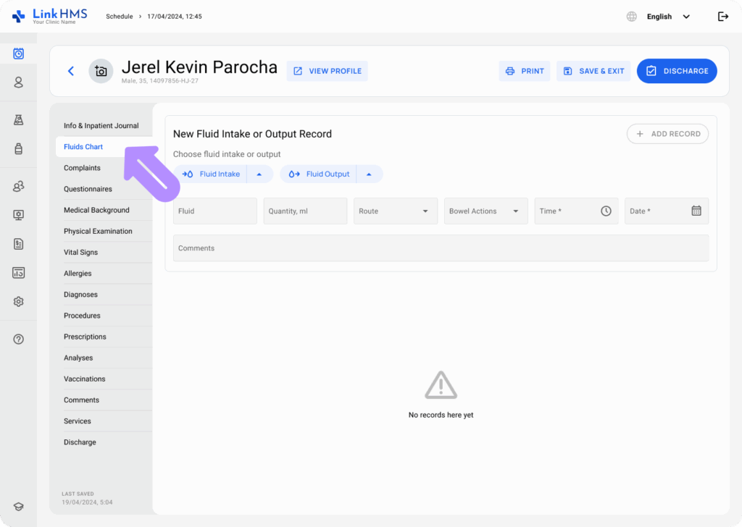Click the calendar schedule icon in left sidebar
Viewport: 742px width, 527px height.
pos(19,54)
